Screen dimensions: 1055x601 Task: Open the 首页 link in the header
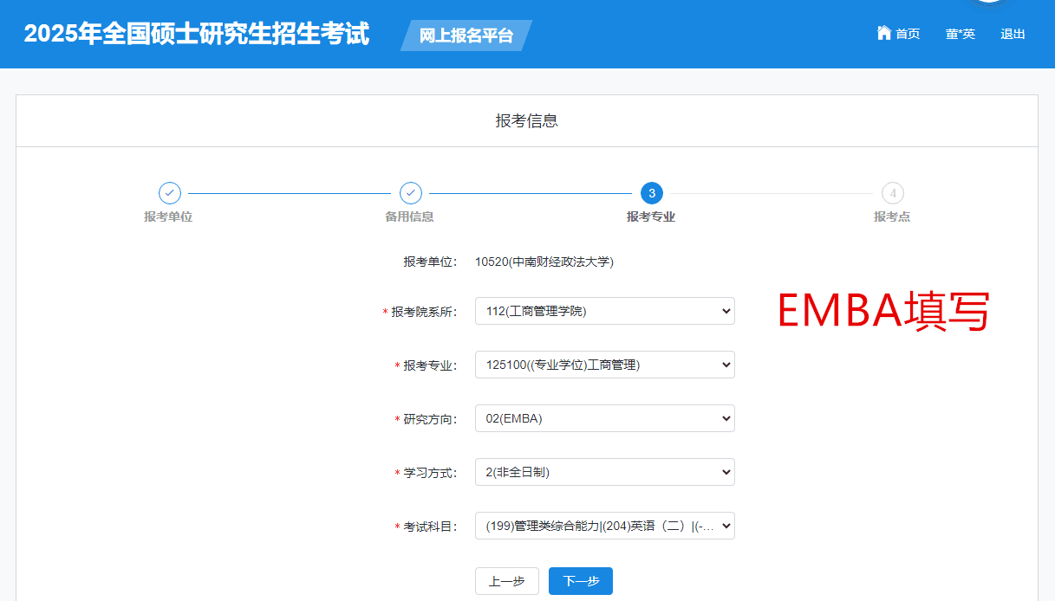click(x=908, y=34)
